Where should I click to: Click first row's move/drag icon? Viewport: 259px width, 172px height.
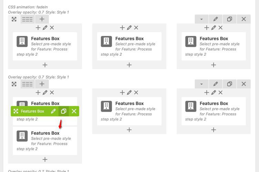click(14, 19)
